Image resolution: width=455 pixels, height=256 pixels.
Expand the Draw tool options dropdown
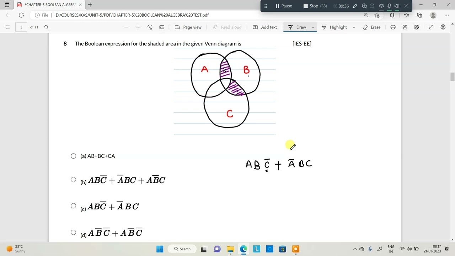[x=313, y=27]
